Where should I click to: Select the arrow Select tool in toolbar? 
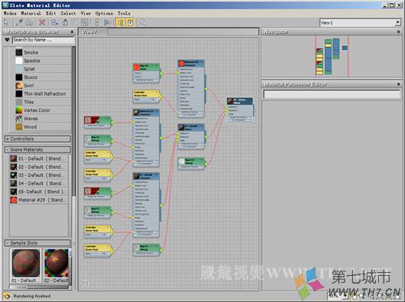[x=6, y=22]
